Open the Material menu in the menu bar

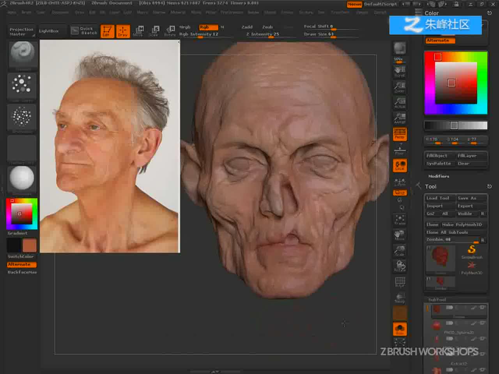(x=178, y=12)
